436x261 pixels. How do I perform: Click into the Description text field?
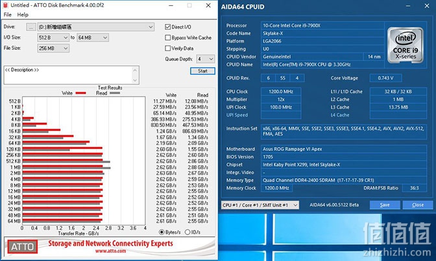pos(68,75)
